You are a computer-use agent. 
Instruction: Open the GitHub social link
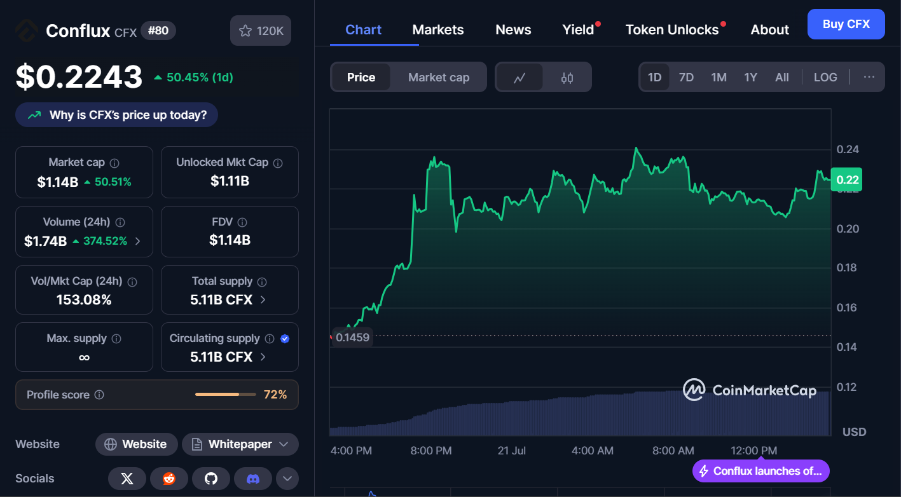pos(211,479)
